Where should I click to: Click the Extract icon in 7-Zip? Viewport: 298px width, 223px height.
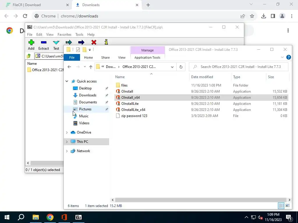(44, 42)
